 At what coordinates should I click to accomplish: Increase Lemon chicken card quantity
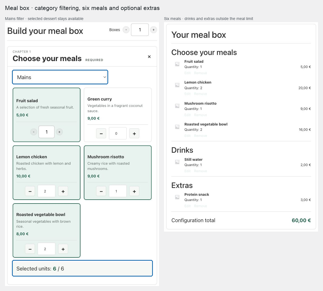tap(63, 192)
